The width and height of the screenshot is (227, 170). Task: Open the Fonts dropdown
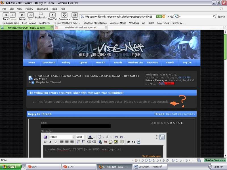62,137
